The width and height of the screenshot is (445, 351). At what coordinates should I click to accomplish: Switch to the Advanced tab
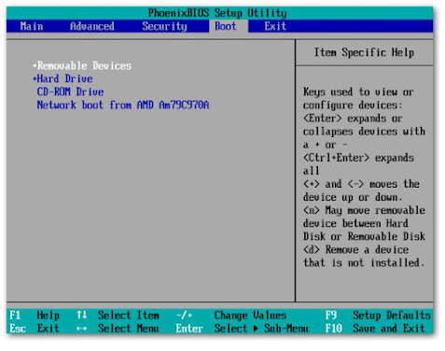(x=92, y=26)
